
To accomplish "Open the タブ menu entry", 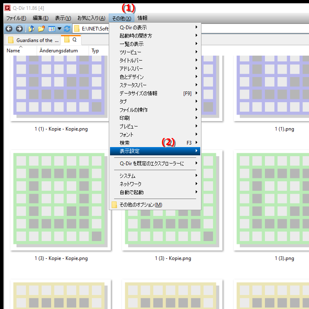I will pos(155,102).
